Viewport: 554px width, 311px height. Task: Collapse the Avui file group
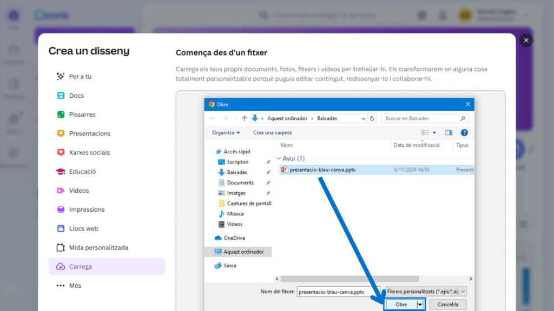[x=279, y=159]
